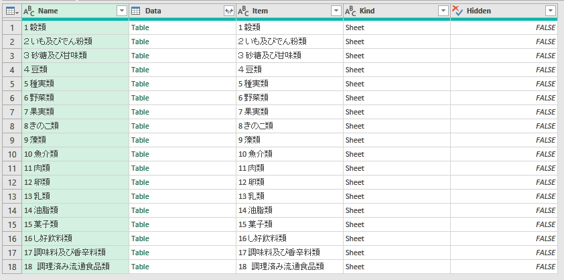Select the Hidden column header
This screenshot has width=564, height=280.
tap(504, 11)
